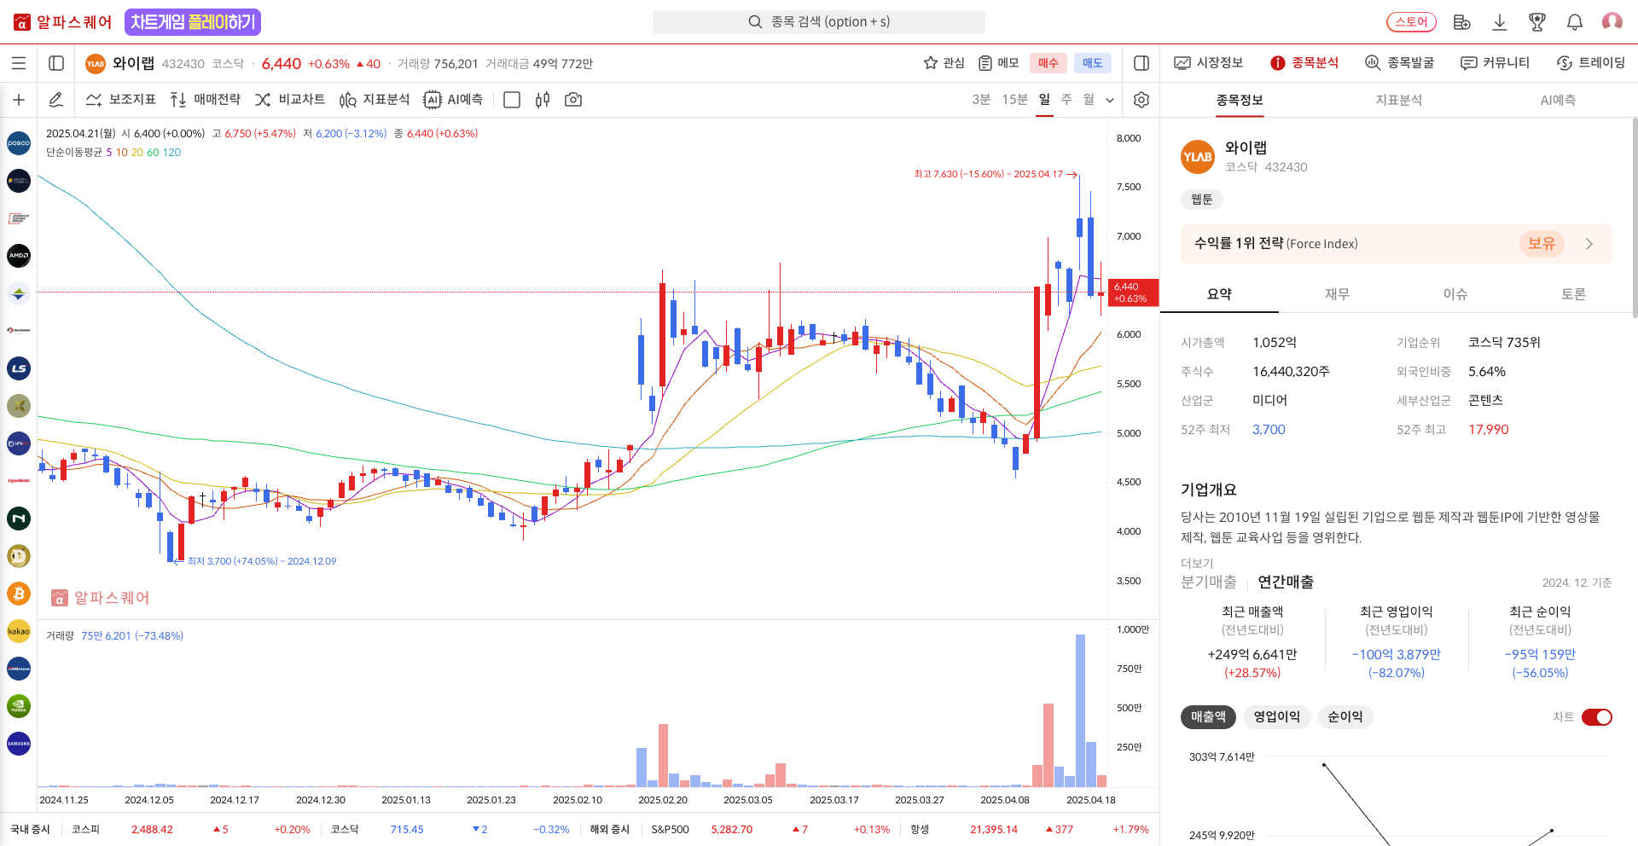Switch to 분기매출 quarterly view
The height and width of the screenshot is (846, 1638).
(1209, 582)
